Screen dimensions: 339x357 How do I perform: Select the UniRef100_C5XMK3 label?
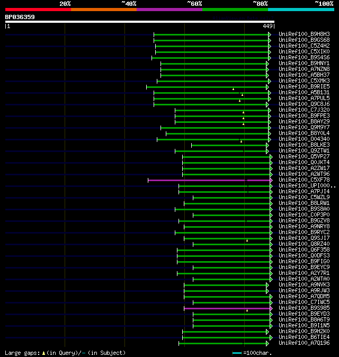click(304, 81)
